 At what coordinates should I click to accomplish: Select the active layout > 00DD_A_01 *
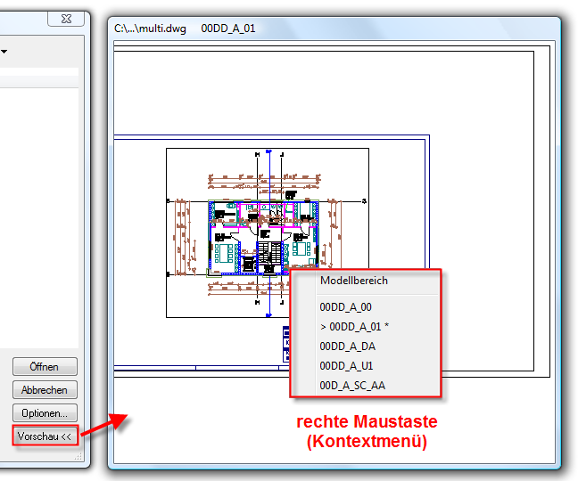[354, 327]
